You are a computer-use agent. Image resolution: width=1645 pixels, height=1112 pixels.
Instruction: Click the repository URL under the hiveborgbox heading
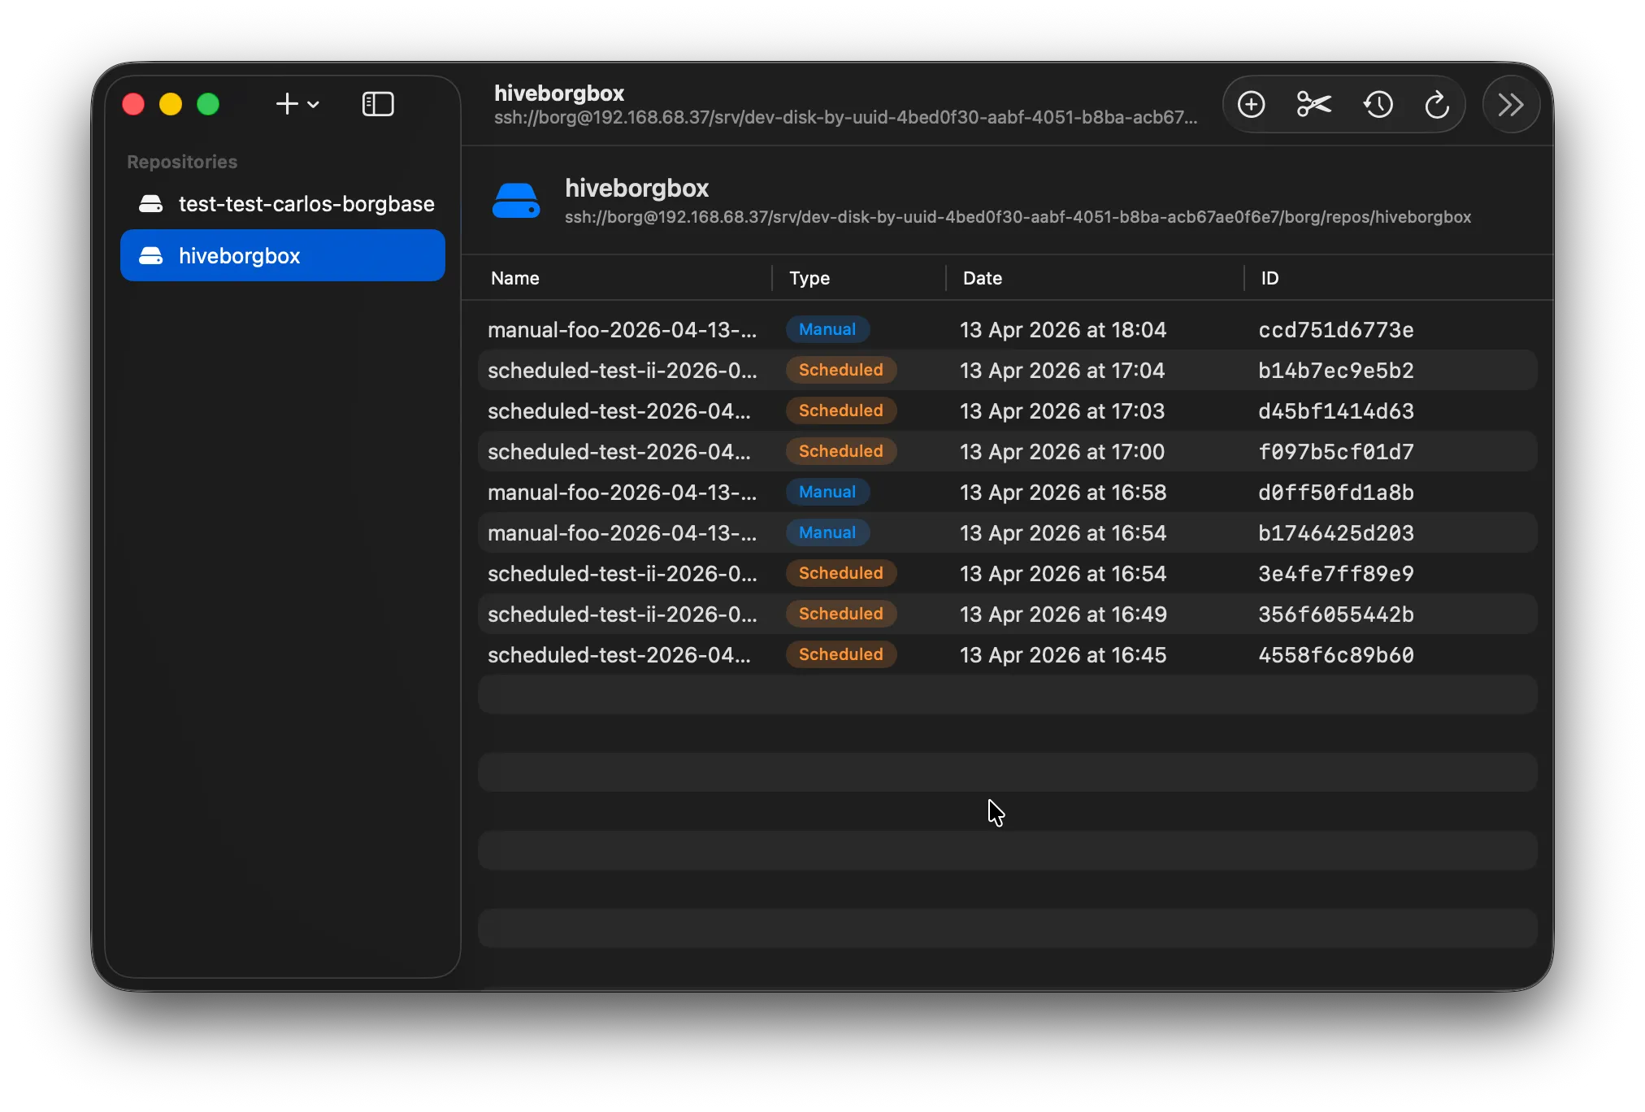point(1017,217)
